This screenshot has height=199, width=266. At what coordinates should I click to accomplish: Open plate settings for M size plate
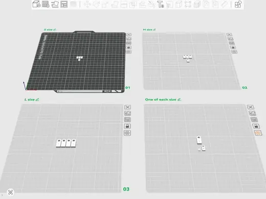coord(234,52)
